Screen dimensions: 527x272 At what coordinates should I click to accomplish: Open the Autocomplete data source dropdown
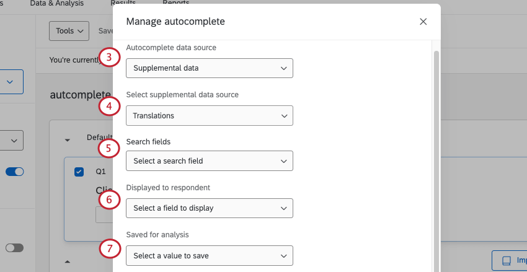(x=209, y=68)
